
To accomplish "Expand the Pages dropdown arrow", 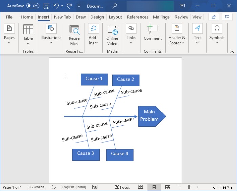I will 9,43.
